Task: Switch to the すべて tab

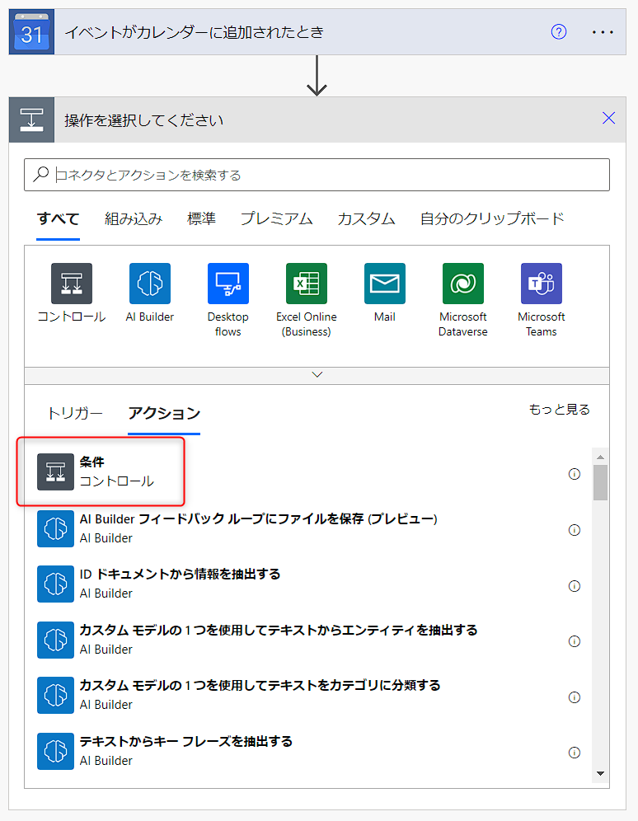Action: click(x=58, y=218)
